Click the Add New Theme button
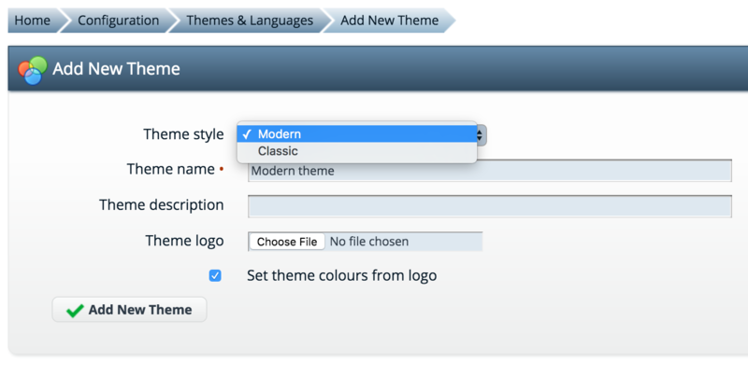Viewport: 748px width, 376px height. 129,310
